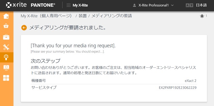Click the X-Rite logo
214x106 pixels.
(16, 5)
